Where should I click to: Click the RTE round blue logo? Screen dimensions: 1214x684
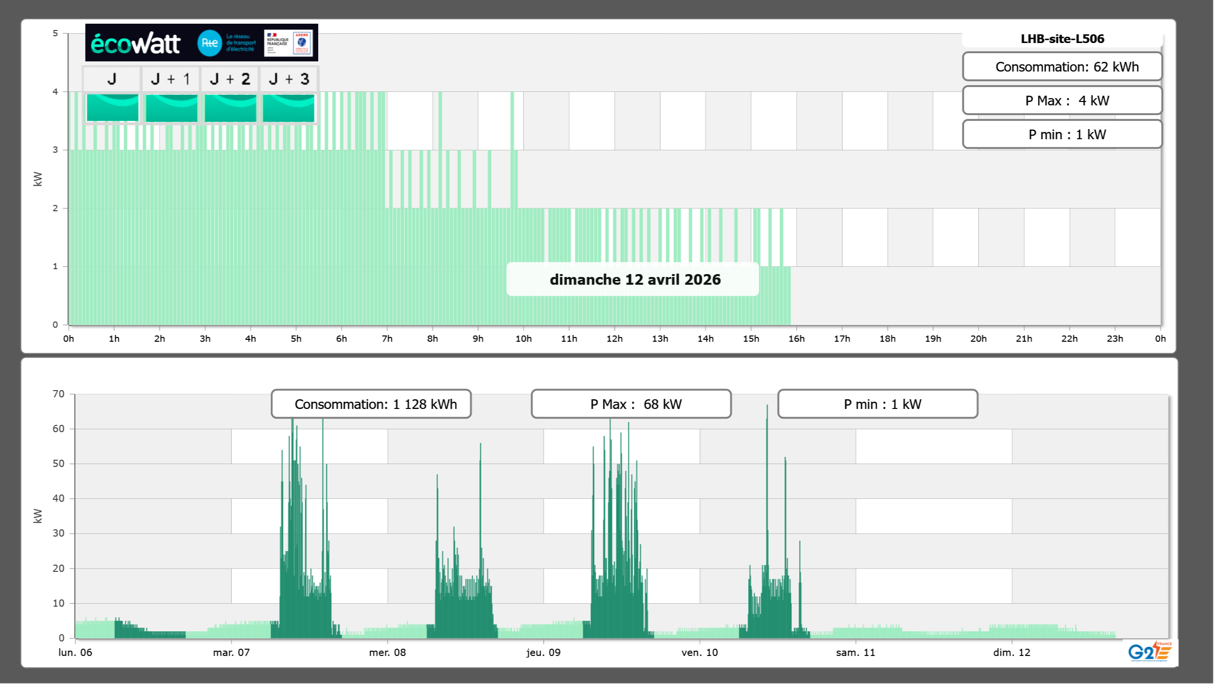209,43
